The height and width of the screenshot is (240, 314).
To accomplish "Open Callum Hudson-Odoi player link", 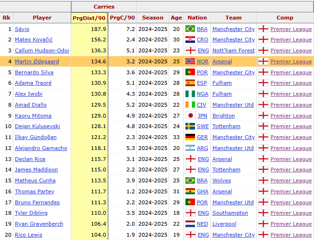I will pyautogui.click(x=42, y=50).
